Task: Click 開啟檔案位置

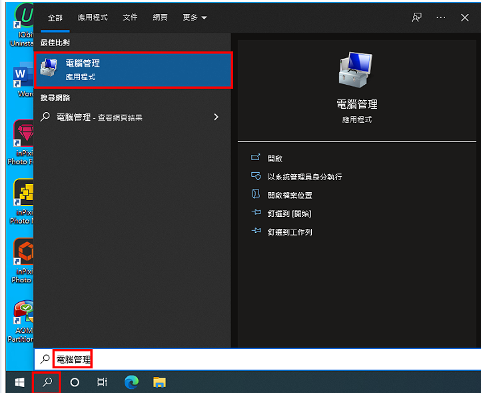Action: coord(290,195)
